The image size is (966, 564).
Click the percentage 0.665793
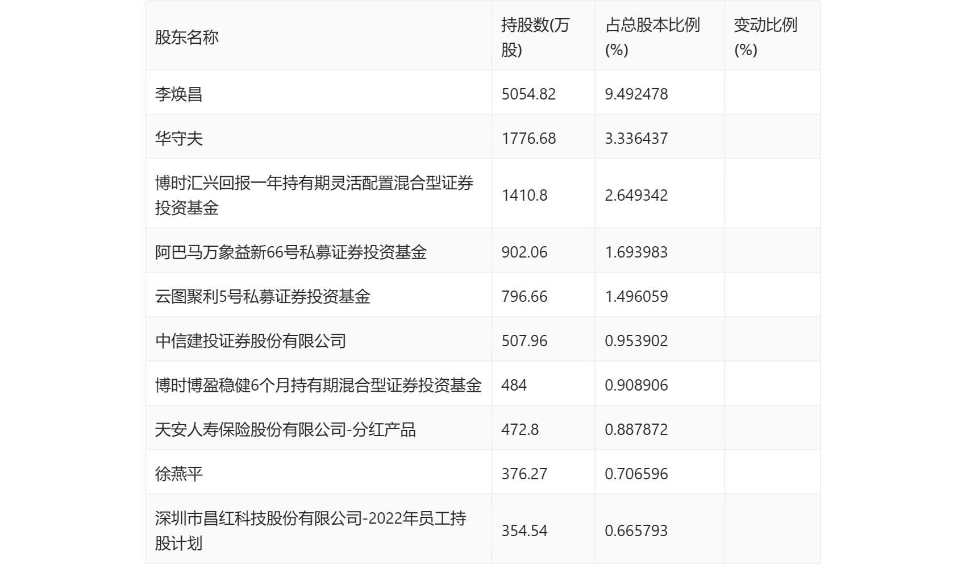point(636,530)
